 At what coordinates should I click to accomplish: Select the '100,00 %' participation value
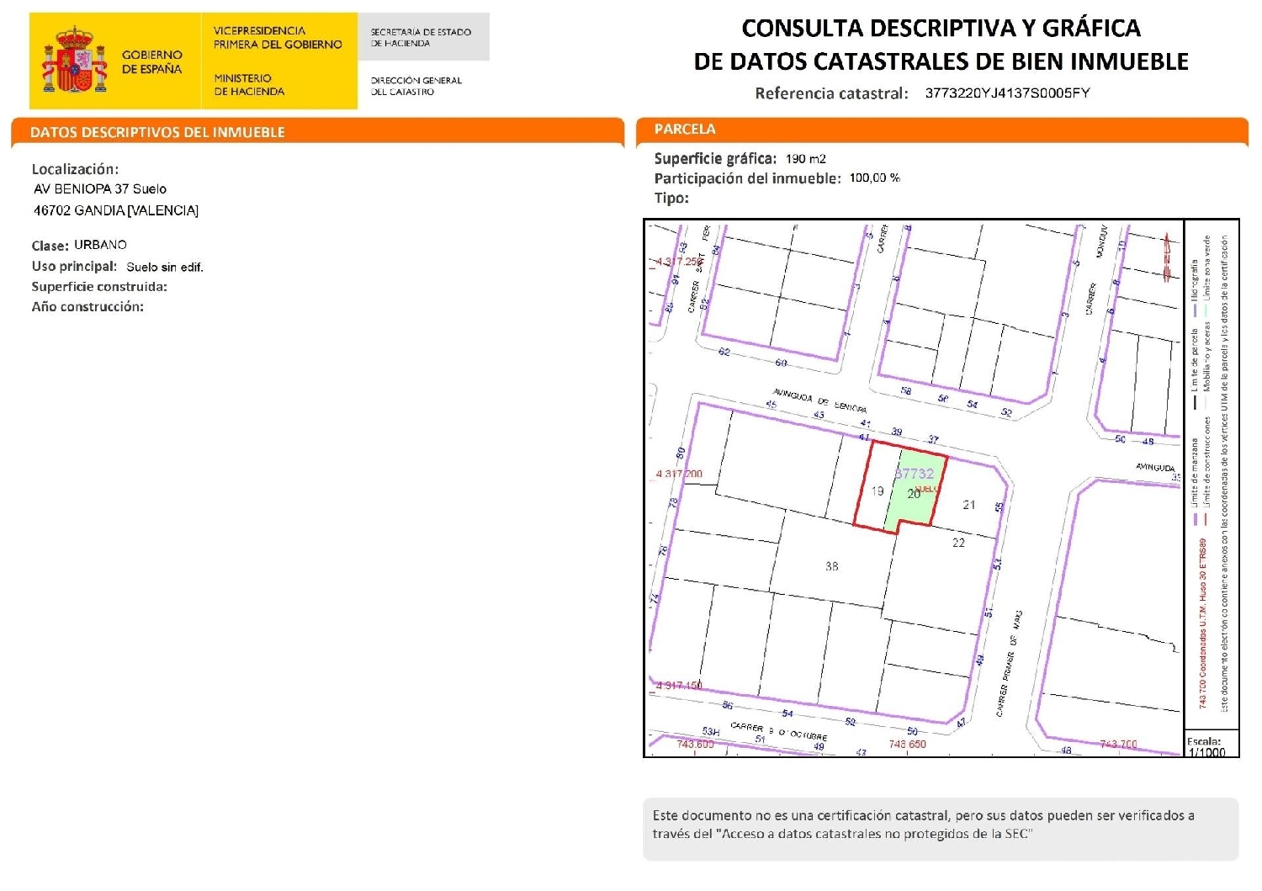[875, 178]
